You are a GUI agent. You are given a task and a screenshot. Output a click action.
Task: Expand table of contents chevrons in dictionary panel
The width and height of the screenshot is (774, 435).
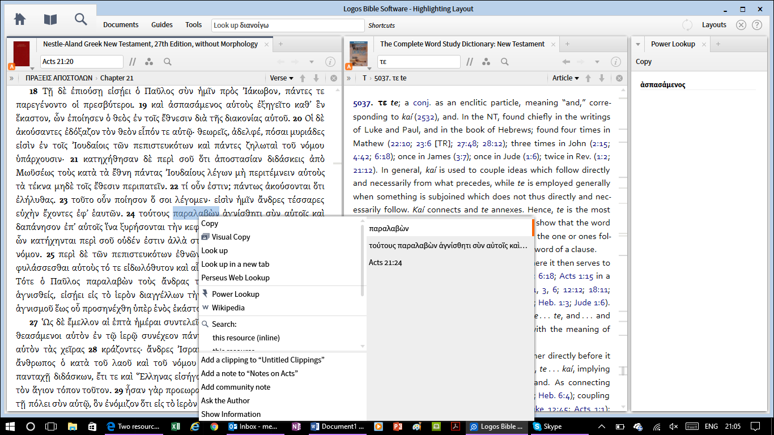pos(349,78)
